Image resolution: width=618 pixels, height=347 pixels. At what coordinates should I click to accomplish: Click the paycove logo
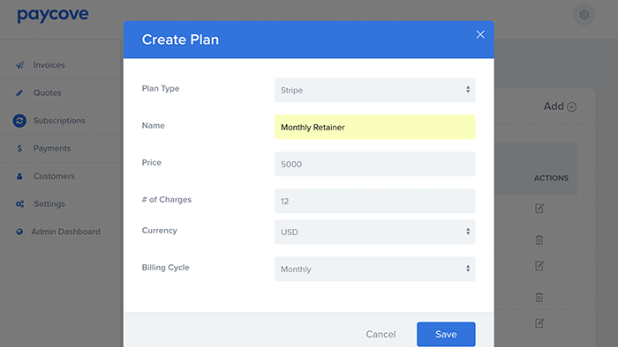click(53, 15)
